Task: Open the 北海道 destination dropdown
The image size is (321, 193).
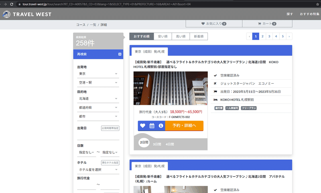Action: point(98,99)
